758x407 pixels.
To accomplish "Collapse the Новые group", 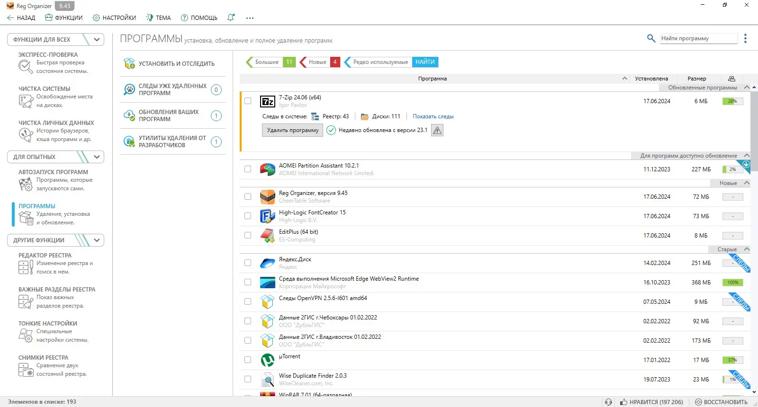I will click(747, 183).
